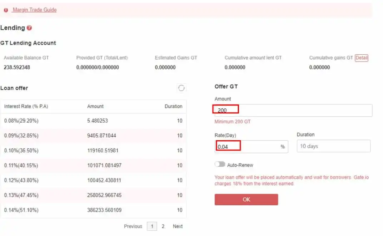Go to page 2 of loan offers
This screenshot has height=236, width=383.
(163, 226)
